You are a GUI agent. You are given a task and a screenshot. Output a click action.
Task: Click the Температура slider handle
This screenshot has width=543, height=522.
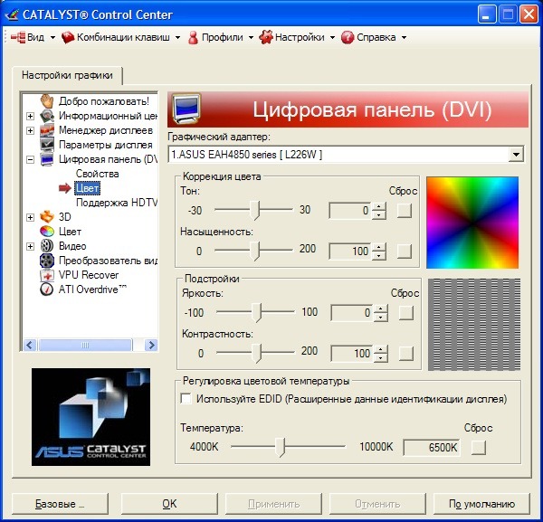coord(281,447)
